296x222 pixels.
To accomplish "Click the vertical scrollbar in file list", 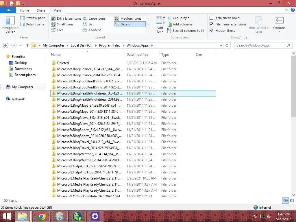I will point(294,86).
